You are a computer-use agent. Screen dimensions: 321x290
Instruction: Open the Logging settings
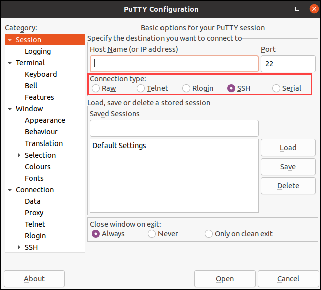[x=38, y=51]
